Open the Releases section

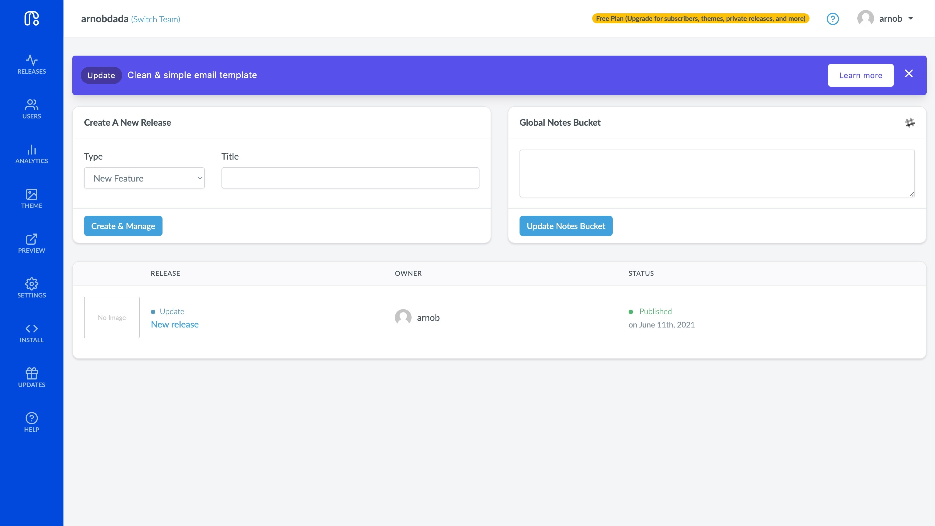tap(31, 64)
